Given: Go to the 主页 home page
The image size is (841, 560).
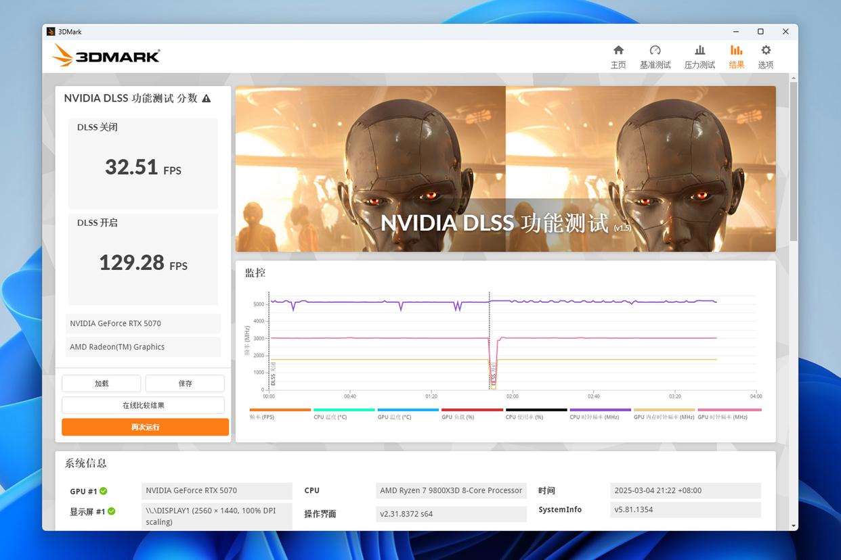Looking at the screenshot, I should click(x=618, y=57).
